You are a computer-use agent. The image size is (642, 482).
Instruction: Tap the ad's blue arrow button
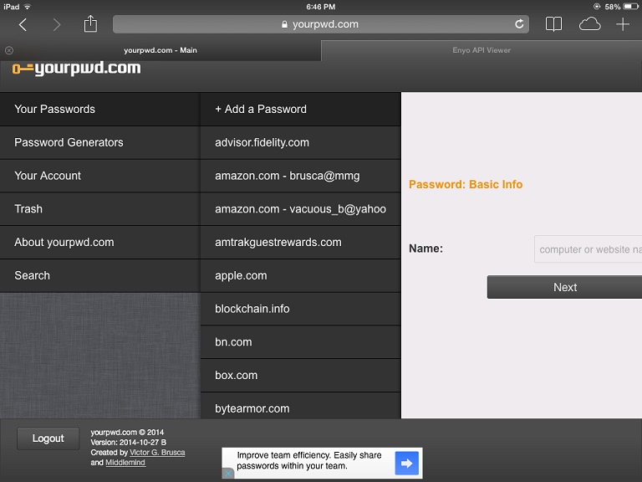[406, 463]
